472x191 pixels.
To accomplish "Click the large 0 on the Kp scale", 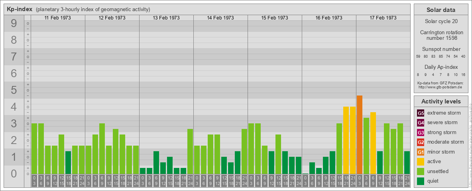I will coord(14,173).
